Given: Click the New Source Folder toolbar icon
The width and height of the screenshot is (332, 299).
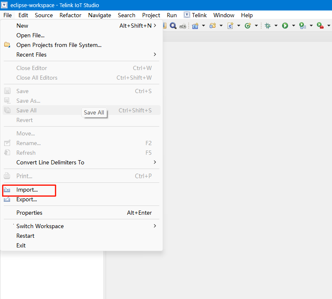Looking at the screenshot, I should [213, 26].
